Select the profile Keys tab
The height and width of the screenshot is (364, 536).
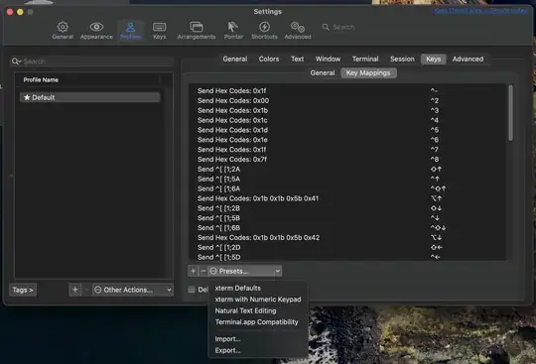click(433, 60)
